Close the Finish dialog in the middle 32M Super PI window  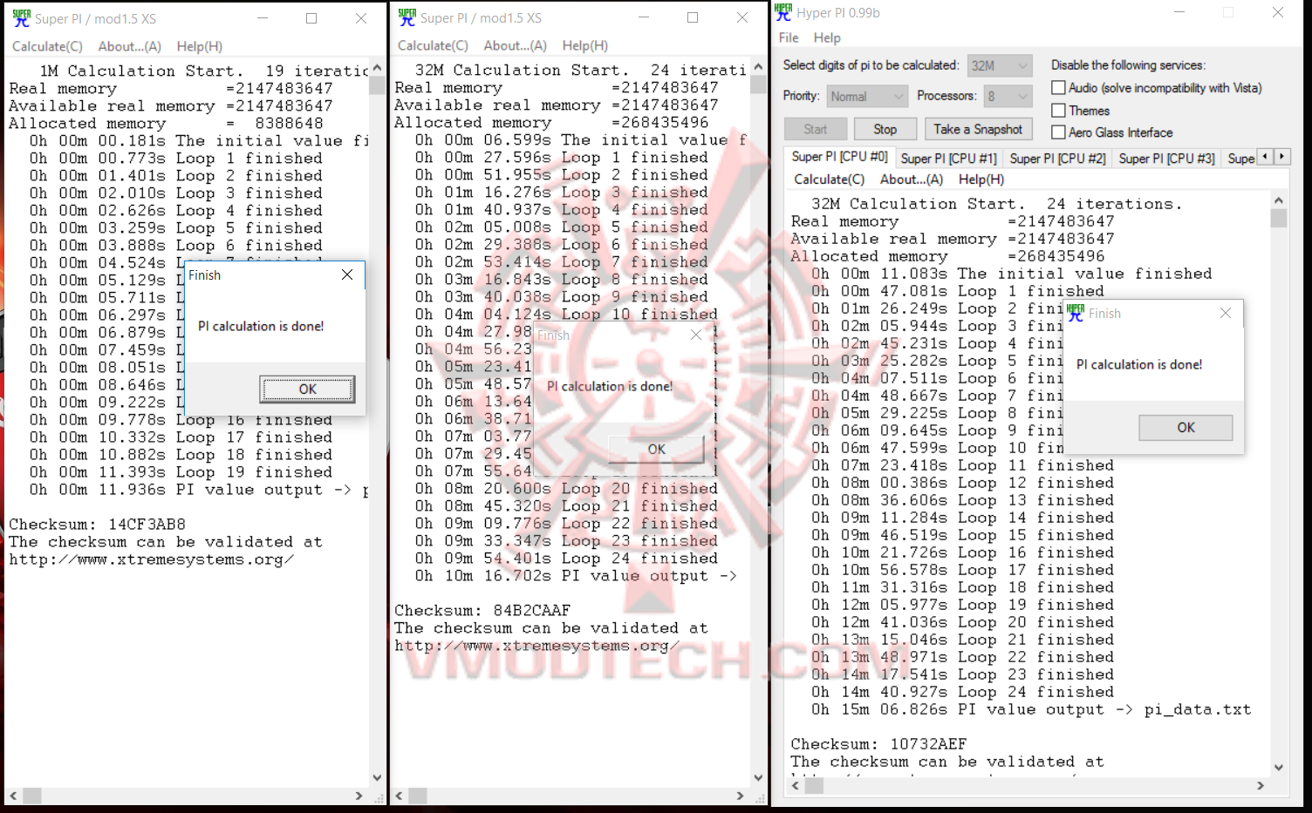point(695,335)
